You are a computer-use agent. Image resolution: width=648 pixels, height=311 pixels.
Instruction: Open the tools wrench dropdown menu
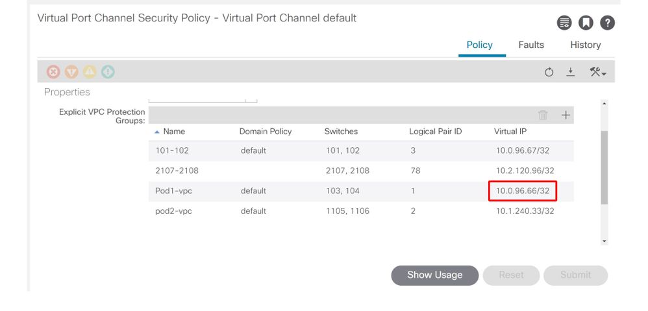[x=597, y=72]
